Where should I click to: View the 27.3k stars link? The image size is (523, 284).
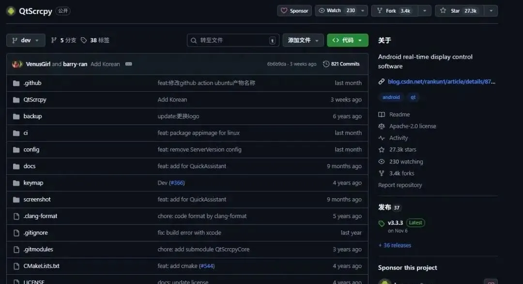point(402,149)
